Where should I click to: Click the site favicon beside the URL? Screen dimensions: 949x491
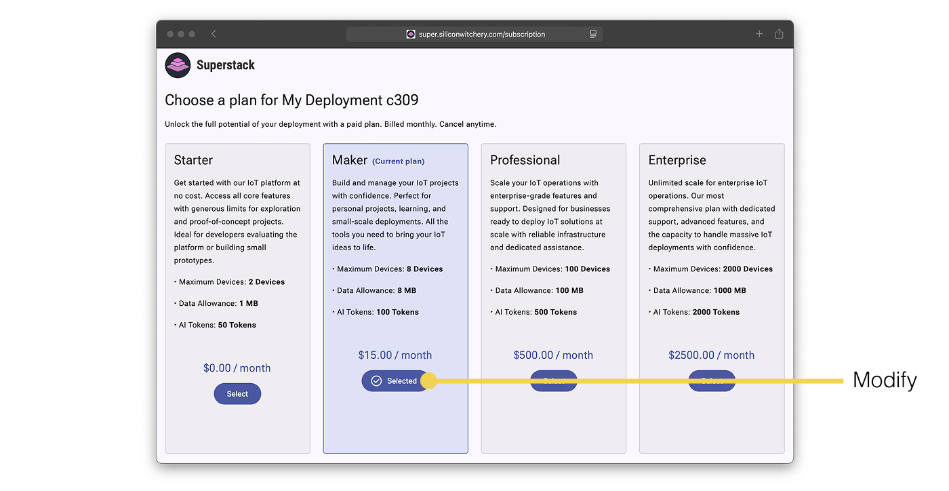[411, 34]
